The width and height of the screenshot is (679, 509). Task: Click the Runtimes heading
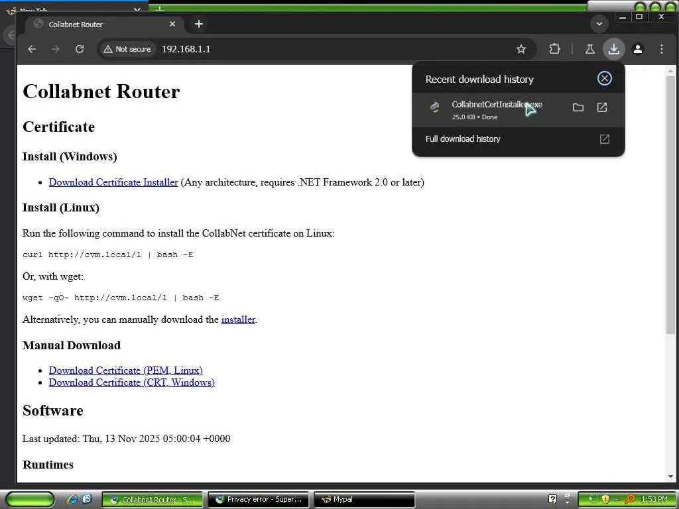click(48, 465)
